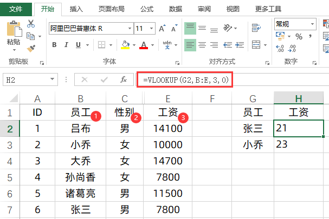Launch 字体 font dialog launcher

point(178,63)
